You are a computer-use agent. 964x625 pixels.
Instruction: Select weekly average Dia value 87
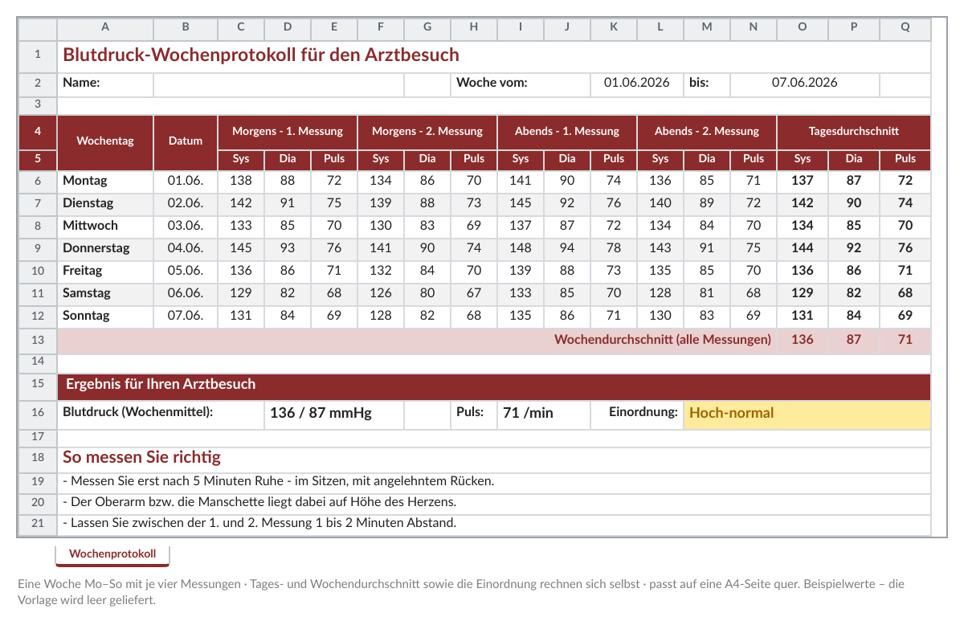854,340
